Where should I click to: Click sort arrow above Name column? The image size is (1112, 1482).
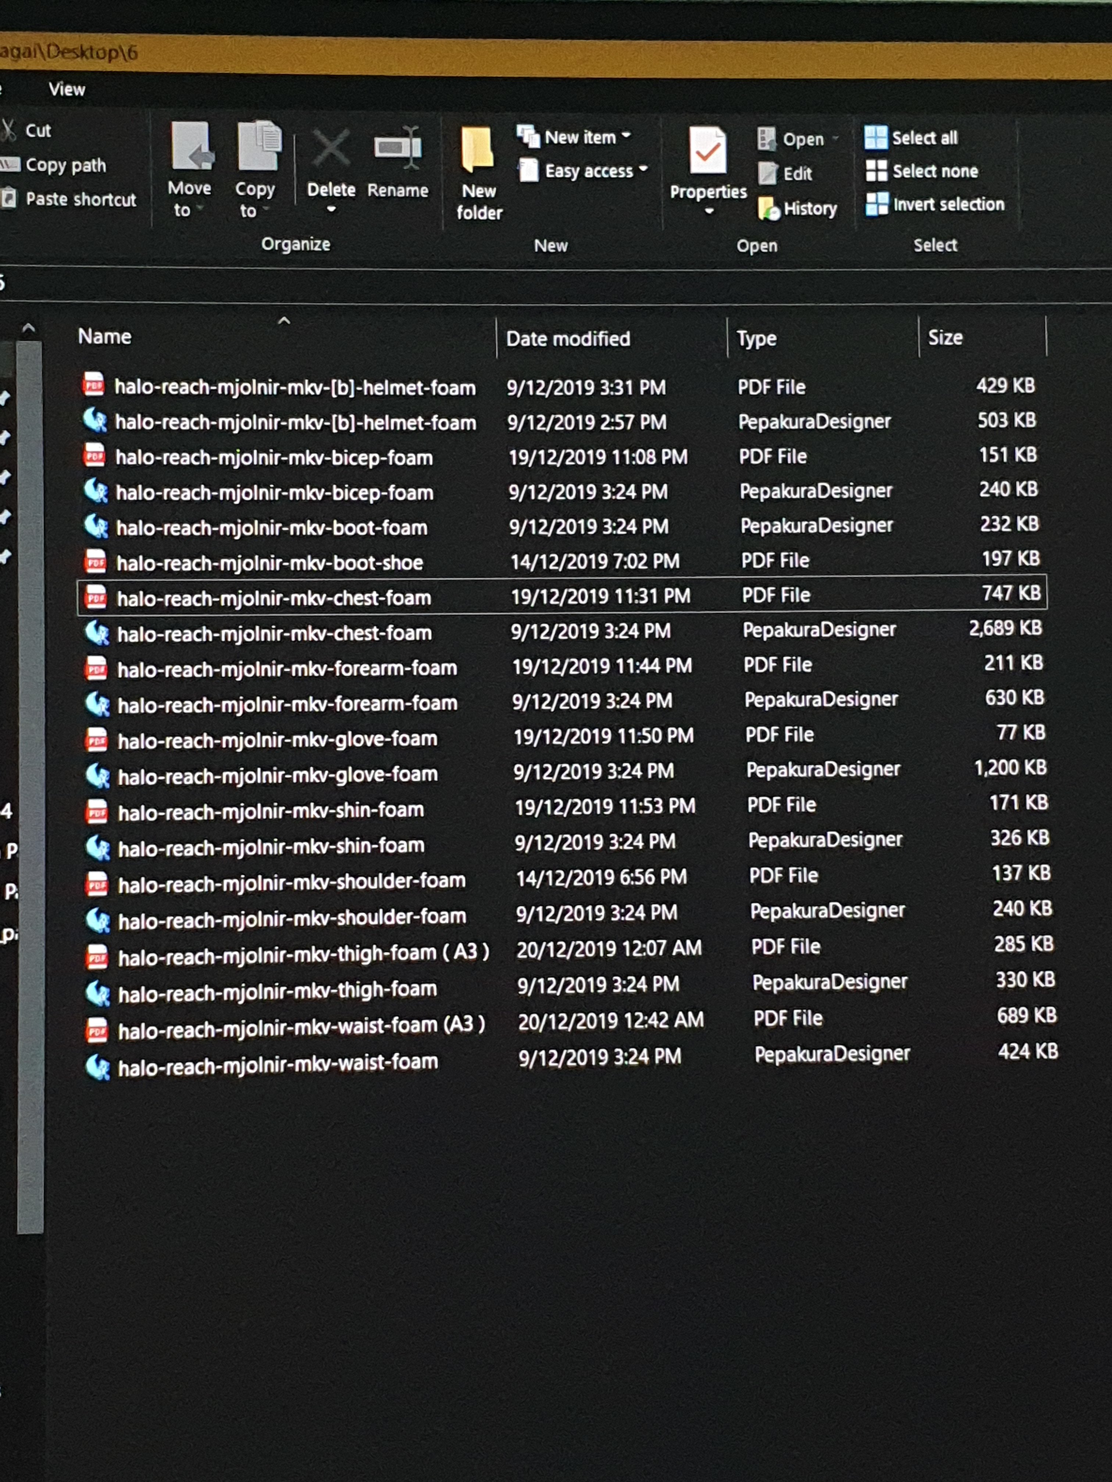click(284, 321)
